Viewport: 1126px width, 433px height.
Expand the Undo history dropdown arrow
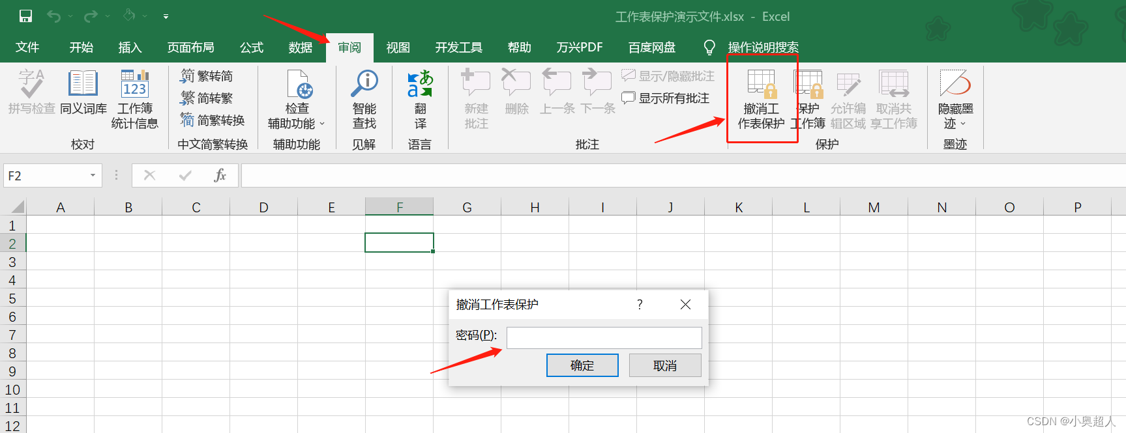[x=70, y=17]
